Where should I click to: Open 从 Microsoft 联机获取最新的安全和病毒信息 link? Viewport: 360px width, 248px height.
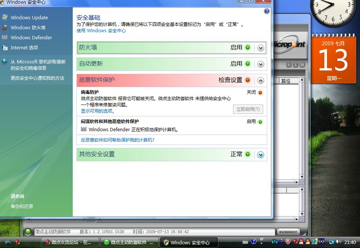(38, 65)
